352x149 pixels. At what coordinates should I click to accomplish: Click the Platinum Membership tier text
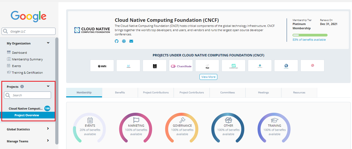(x=302, y=26)
